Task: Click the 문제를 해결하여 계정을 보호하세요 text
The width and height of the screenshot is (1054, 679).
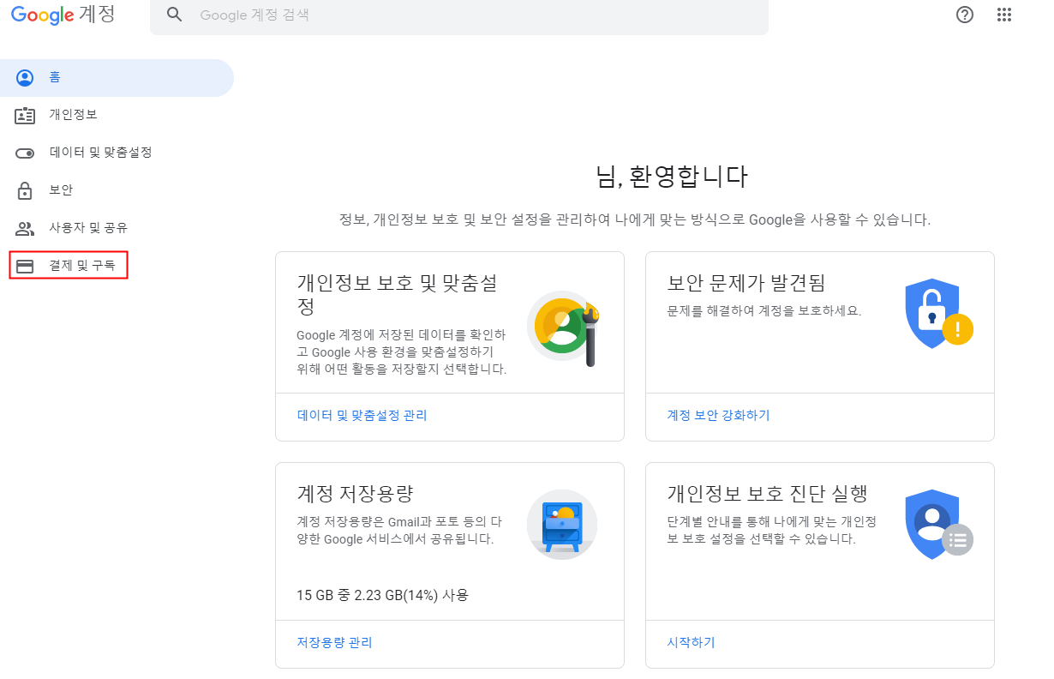Action: click(x=764, y=310)
